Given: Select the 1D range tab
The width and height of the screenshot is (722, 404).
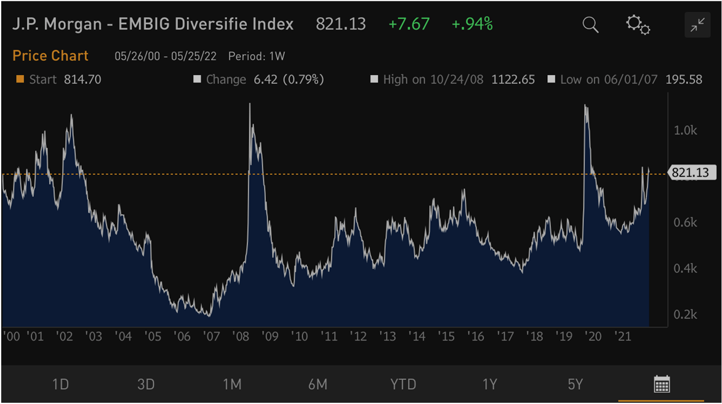Looking at the screenshot, I should click(x=60, y=384).
